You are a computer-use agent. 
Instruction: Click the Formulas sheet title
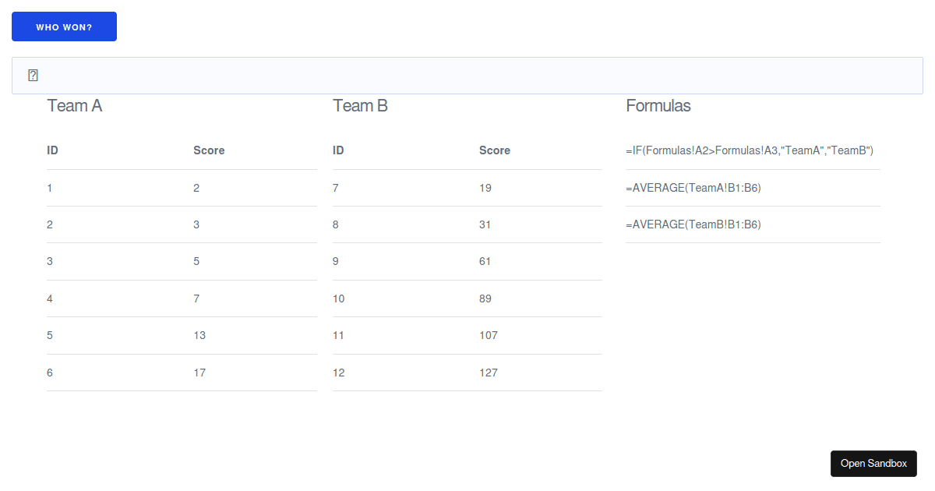(x=658, y=105)
